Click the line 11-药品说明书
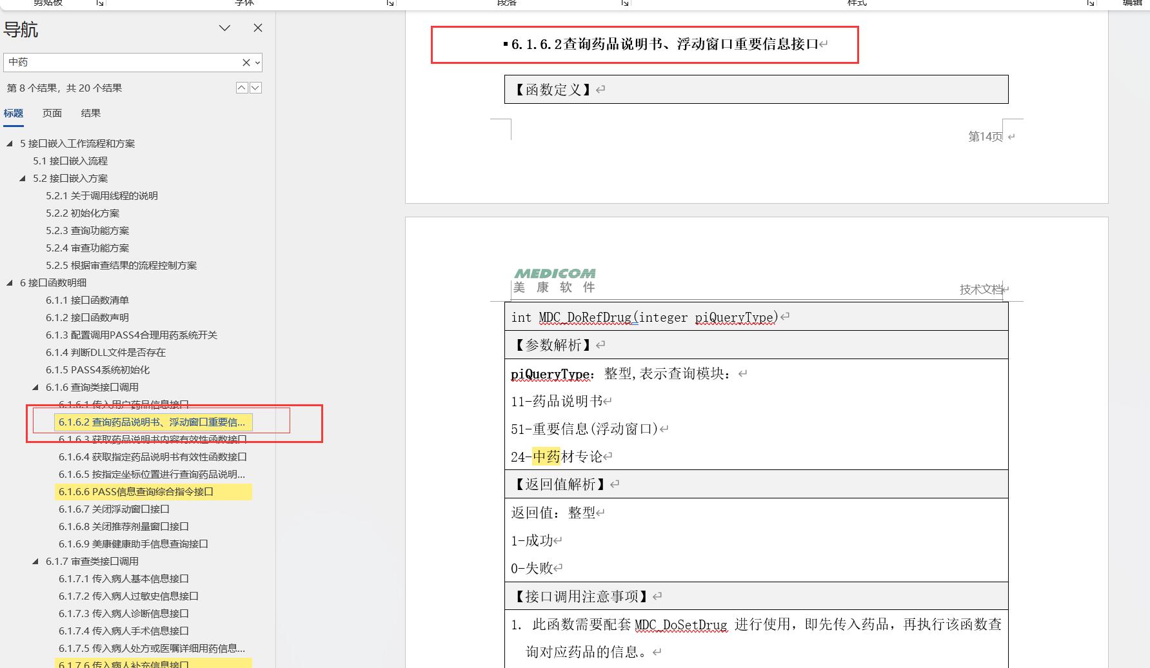Screen dimensions: 1150x668 click(557, 402)
